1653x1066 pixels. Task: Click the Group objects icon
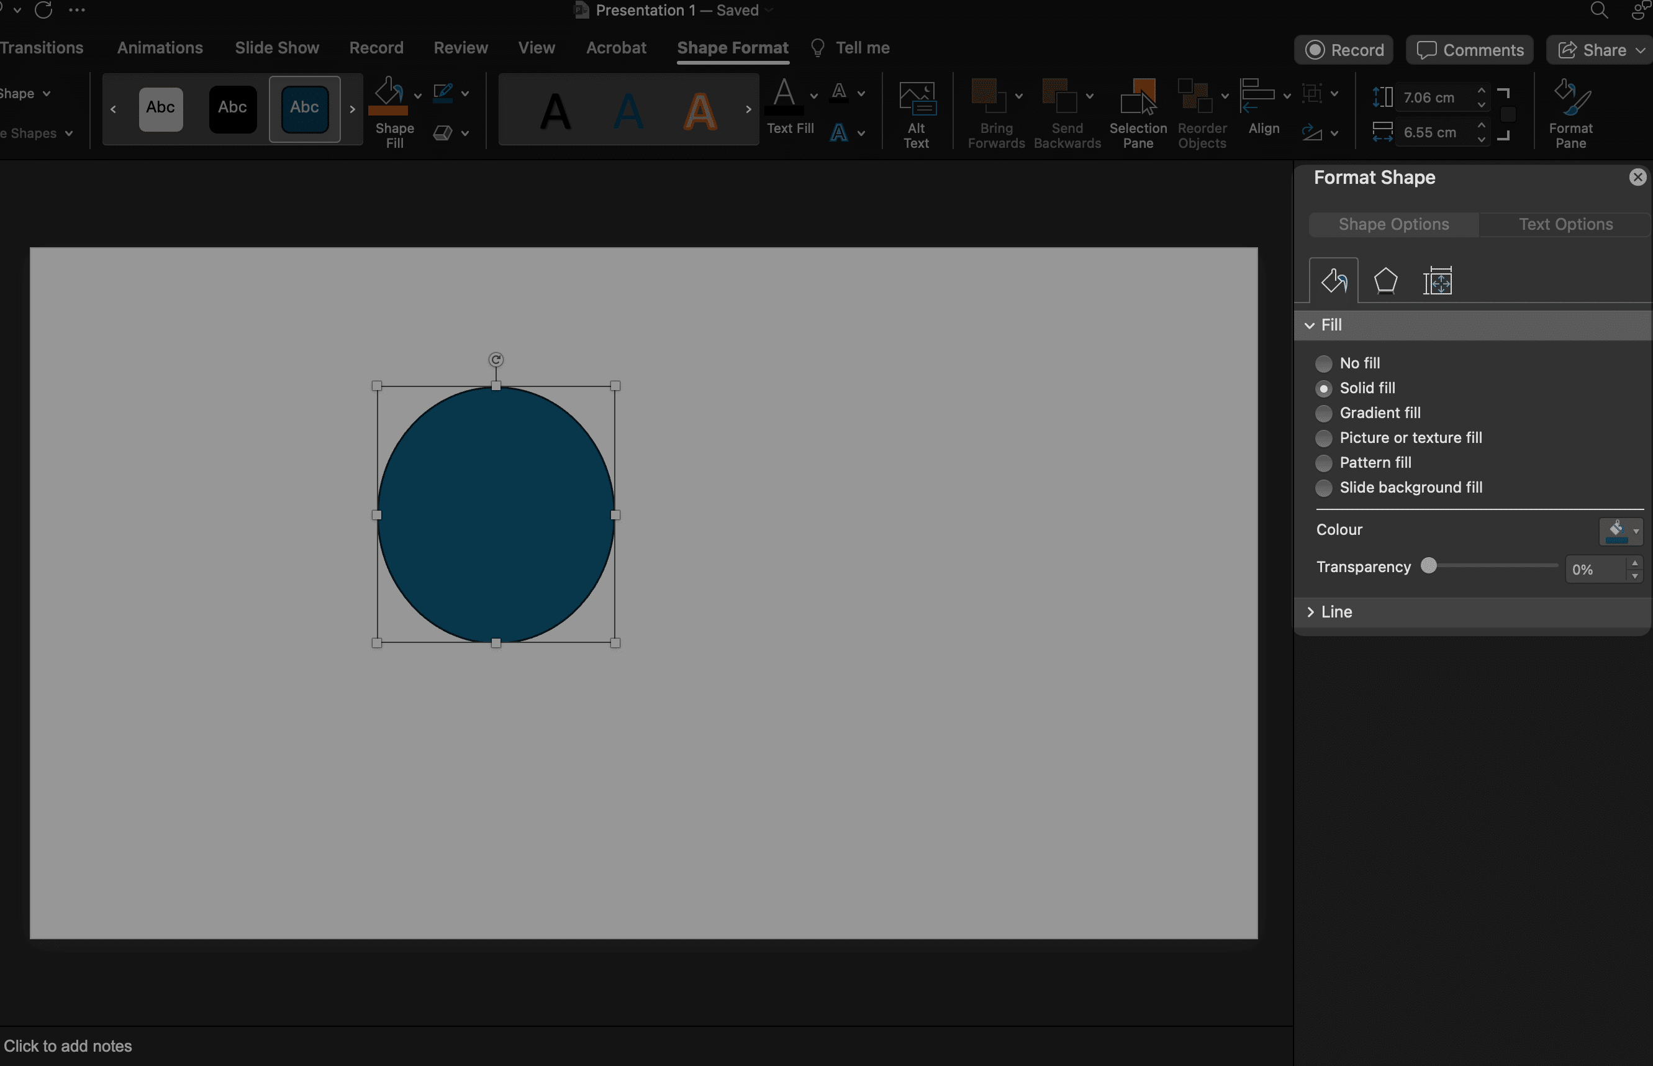click(x=1312, y=93)
